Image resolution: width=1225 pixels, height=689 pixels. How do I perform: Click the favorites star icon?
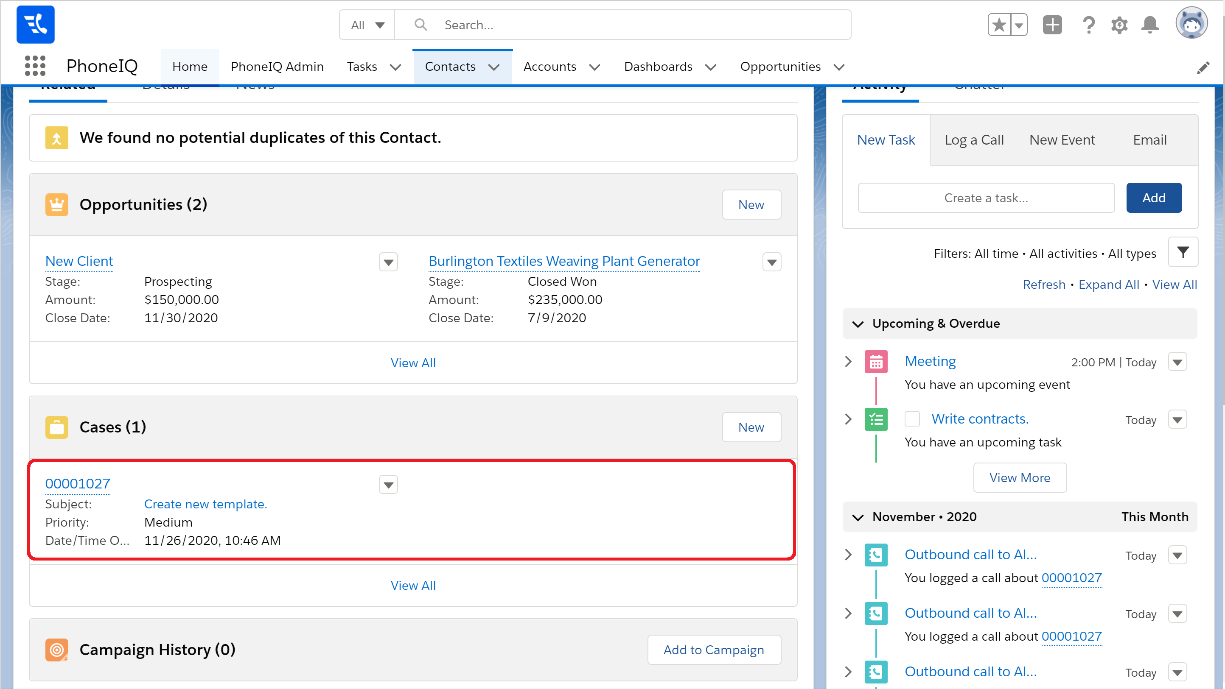click(x=999, y=25)
